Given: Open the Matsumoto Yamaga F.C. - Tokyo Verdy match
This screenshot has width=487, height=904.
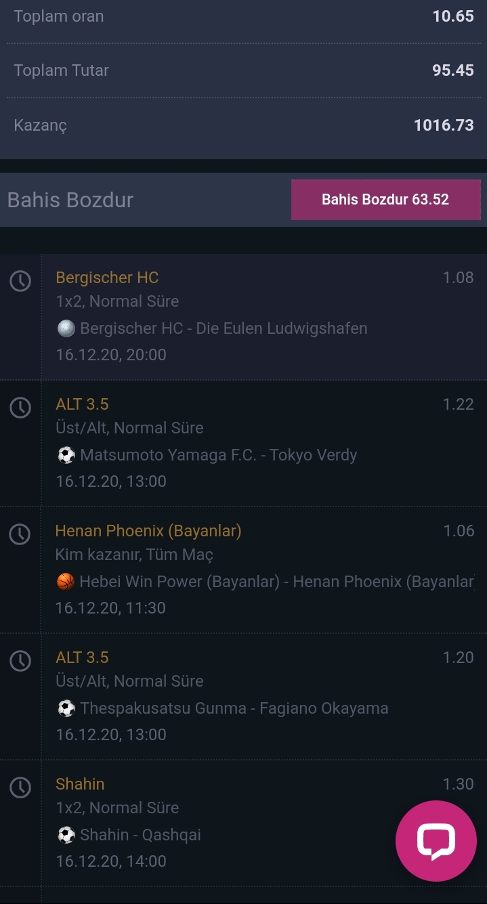Looking at the screenshot, I should point(218,455).
